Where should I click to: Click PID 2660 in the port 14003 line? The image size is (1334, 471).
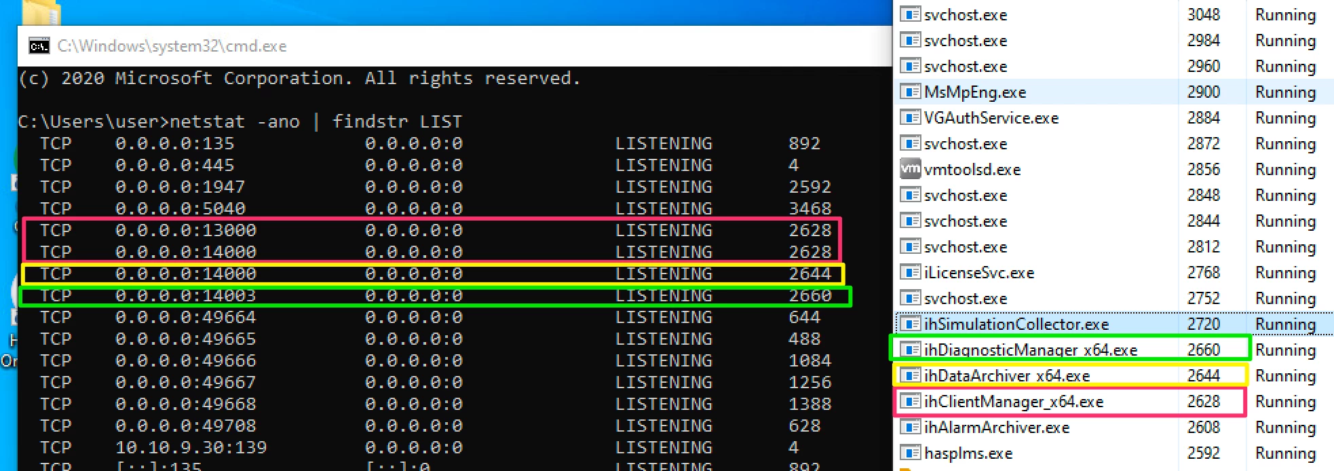(809, 296)
